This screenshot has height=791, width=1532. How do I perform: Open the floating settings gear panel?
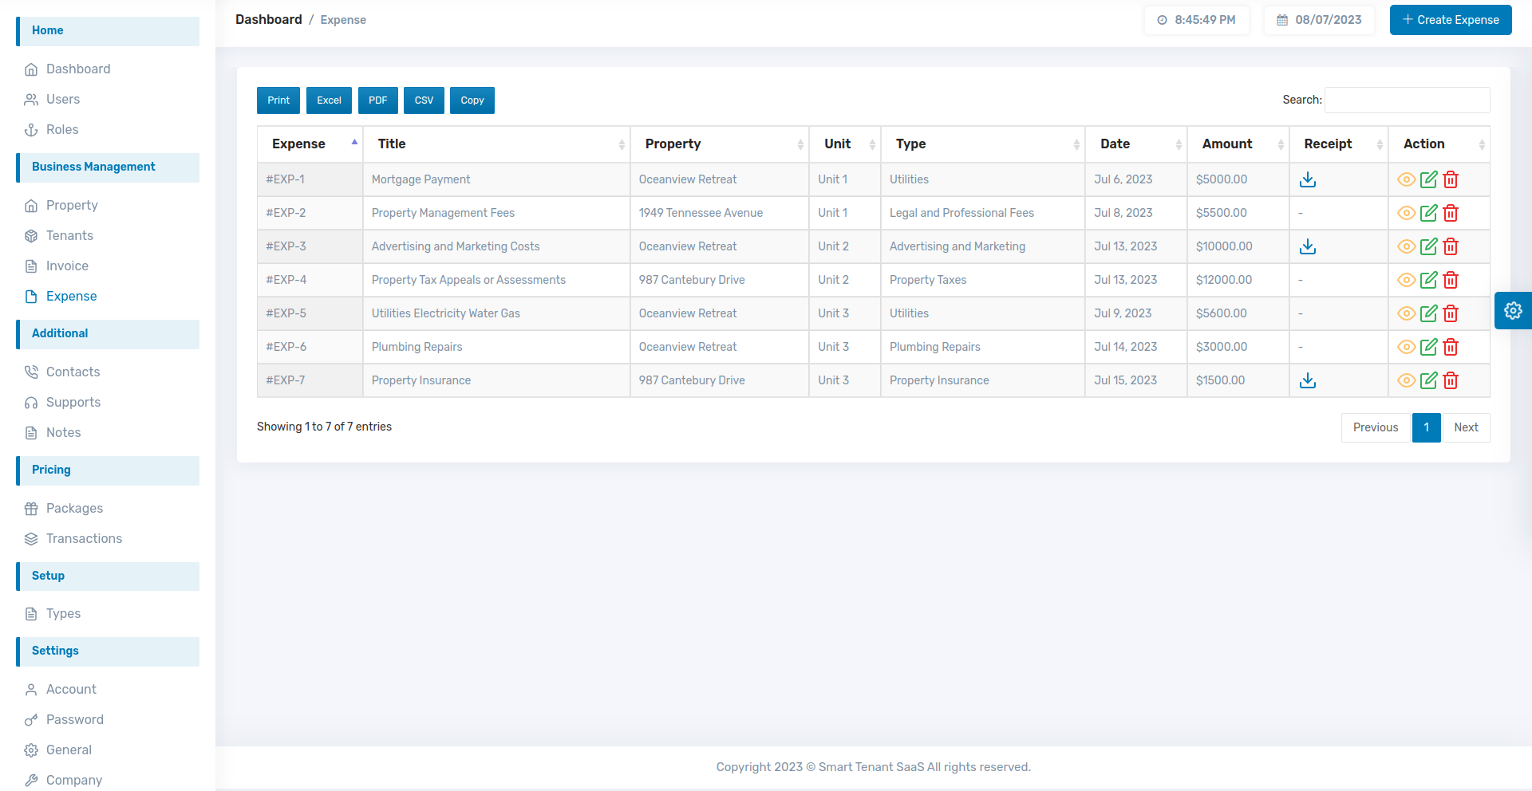[x=1512, y=311]
